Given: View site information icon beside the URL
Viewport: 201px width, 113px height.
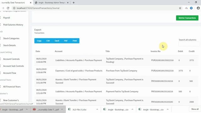Looking at the screenshot, I should [14, 8].
